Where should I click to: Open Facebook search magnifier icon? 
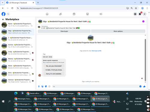8,14
